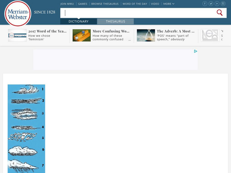Submit a search with the red magnifier icon

coord(219,13)
